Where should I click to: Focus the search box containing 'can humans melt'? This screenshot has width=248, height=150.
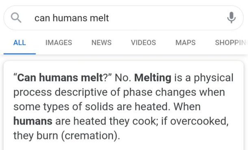(123, 18)
